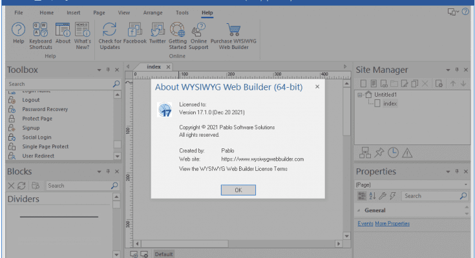The image size is (475, 258).
Task: Click the new folder icon in Site Manager
Action: pos(394,84)
